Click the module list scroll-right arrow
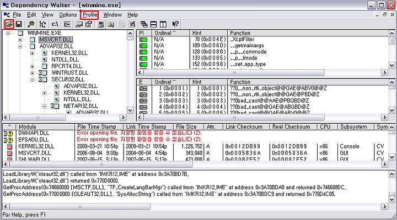The image size is (397, 220). 385,164
